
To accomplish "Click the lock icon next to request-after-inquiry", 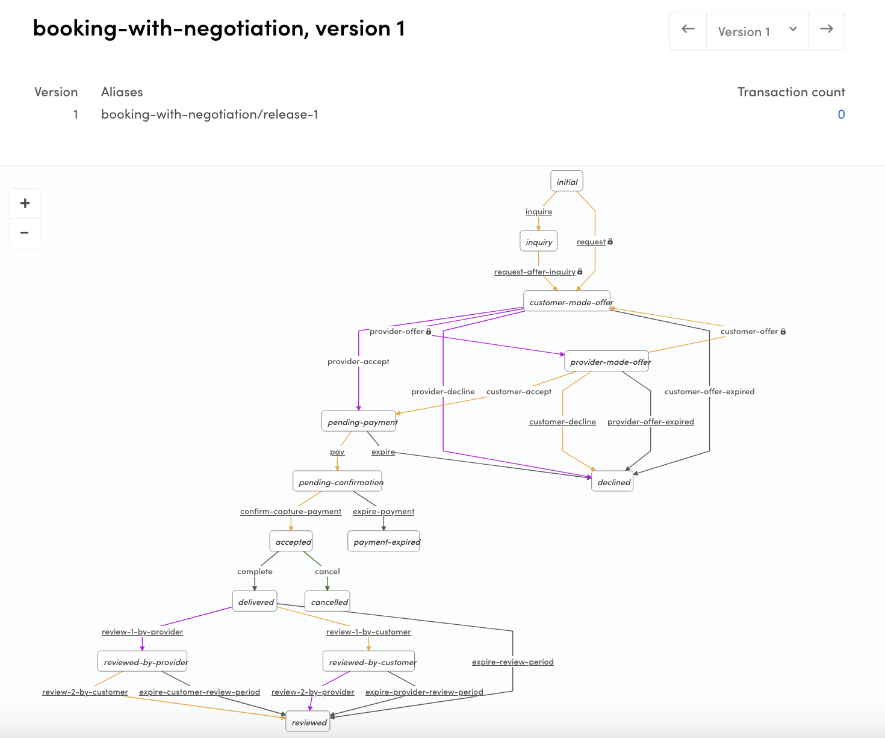I will tap(579, 271).
